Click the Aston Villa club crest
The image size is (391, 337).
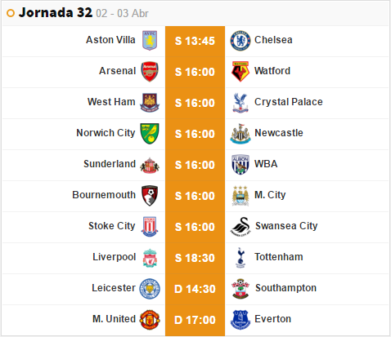coord(150,40)
